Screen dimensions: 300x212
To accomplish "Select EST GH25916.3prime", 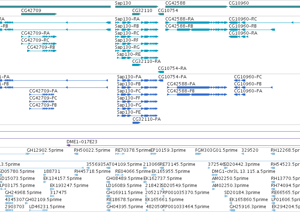I will tap(248, 207).
